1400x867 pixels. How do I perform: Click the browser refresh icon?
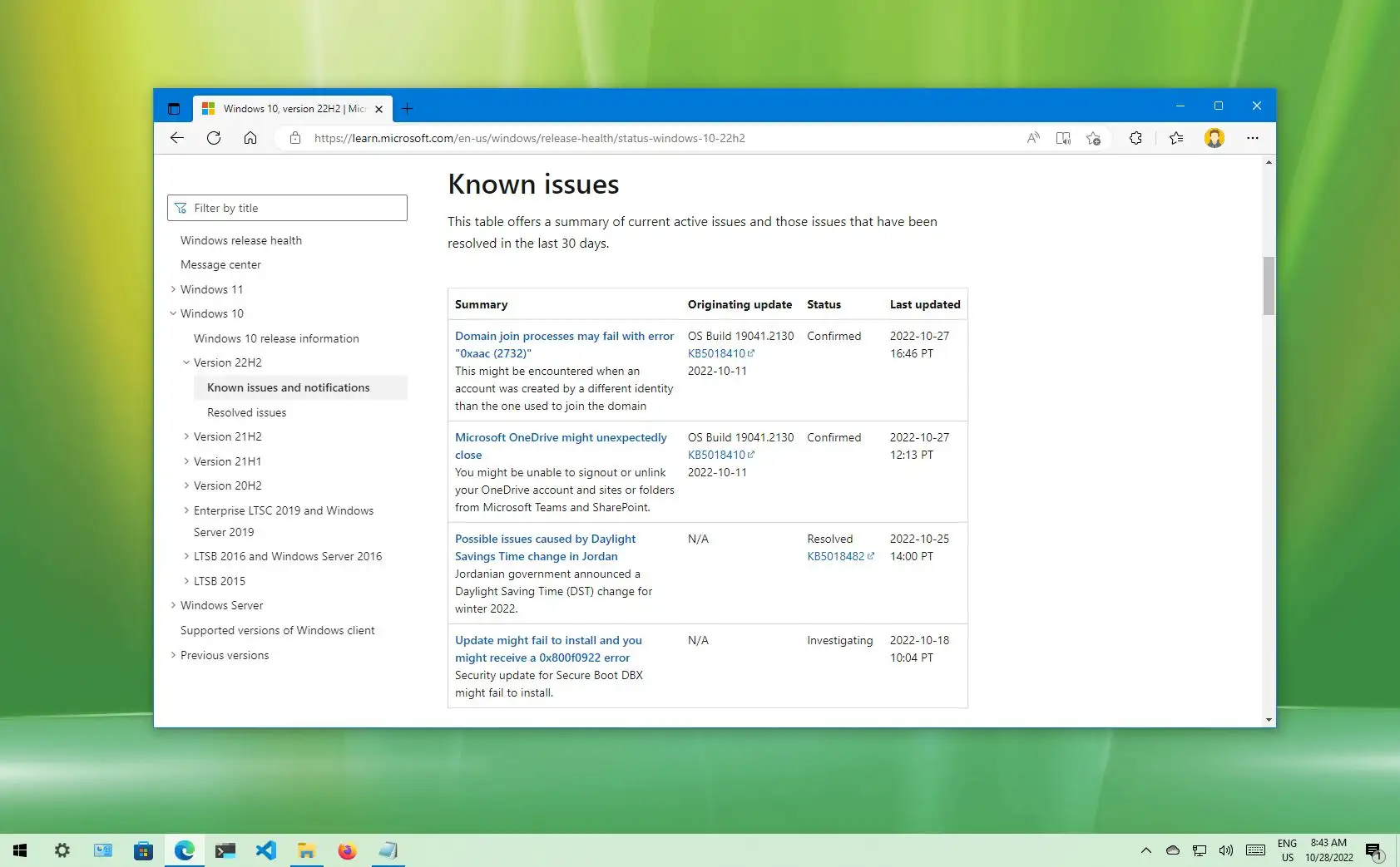[x=214, y=138]
